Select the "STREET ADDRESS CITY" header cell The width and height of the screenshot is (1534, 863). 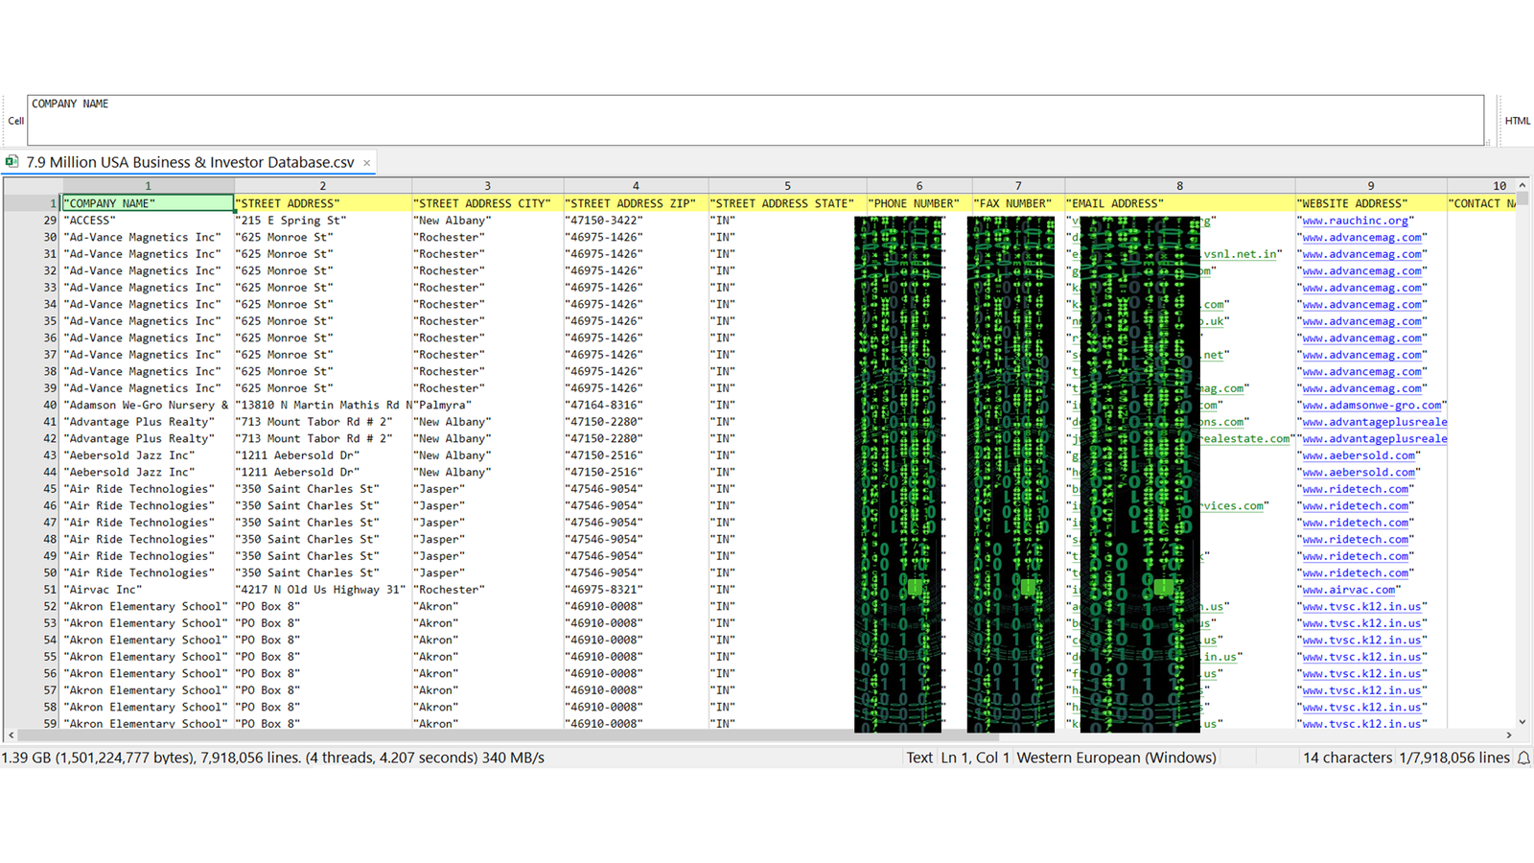(x=487, y=203)
